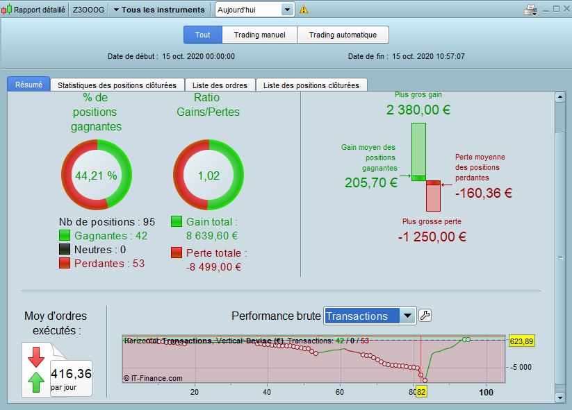The width and height of the screenshot is (572, 410).
Task: Click the candlestick report icon in title bar
Action: tap(6, 10)
